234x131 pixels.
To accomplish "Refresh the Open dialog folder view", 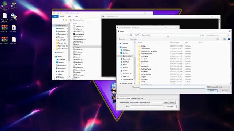I will 203,35.
